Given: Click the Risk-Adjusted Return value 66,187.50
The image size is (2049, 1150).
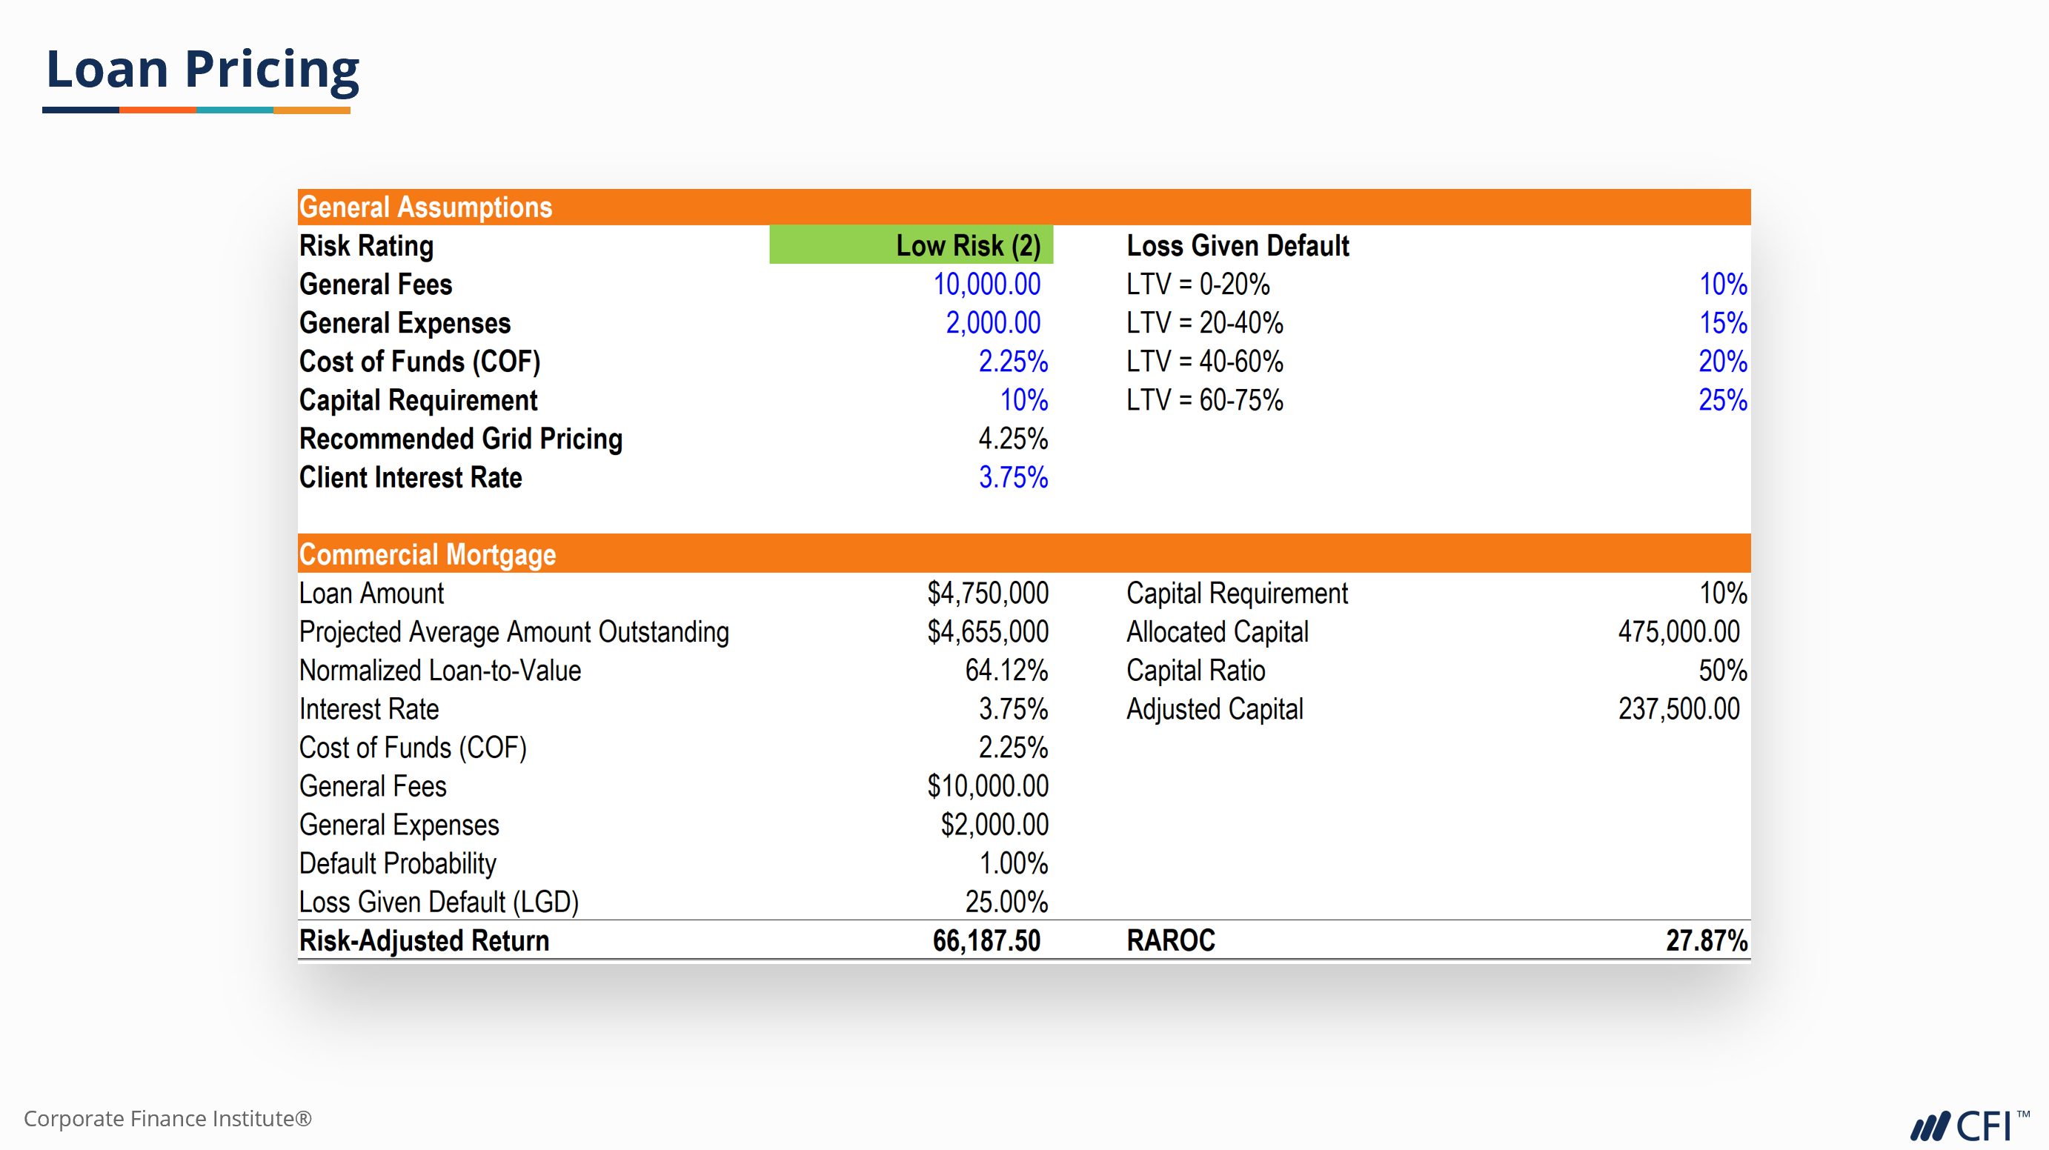Looking at the screenshot, I should [986, 941].
